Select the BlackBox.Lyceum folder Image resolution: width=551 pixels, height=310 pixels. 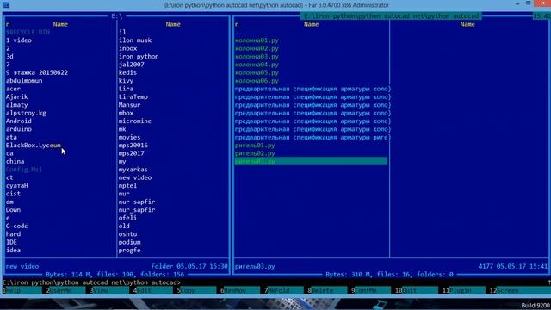[33, 146]
